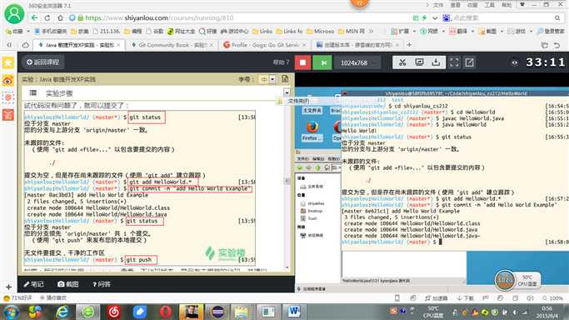The height and width of the screenshot is (320, 569).
Task: Open the 网址大全 bookmark
Action: [181, 32]
